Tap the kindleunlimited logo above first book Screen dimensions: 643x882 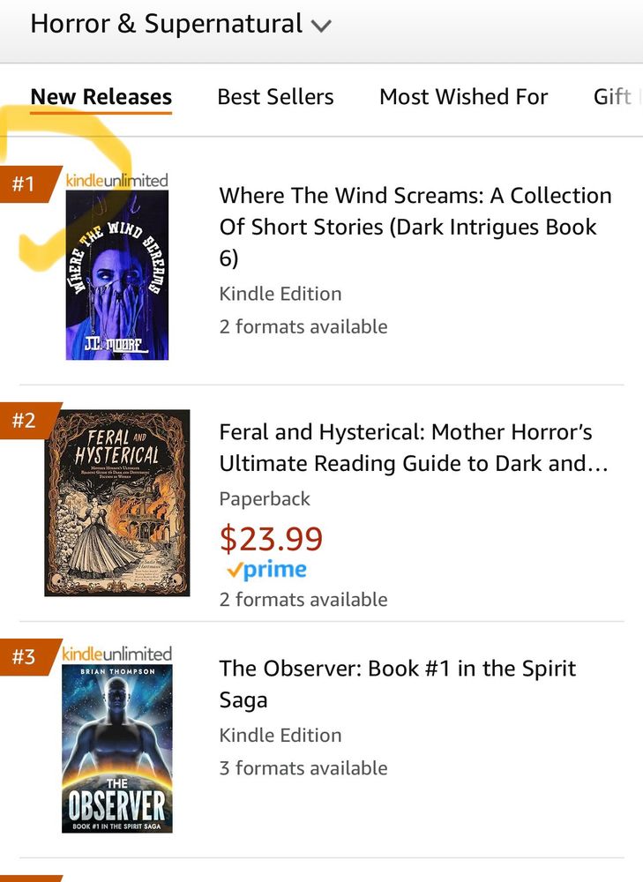pyautogui.click(x=117, y=180)
